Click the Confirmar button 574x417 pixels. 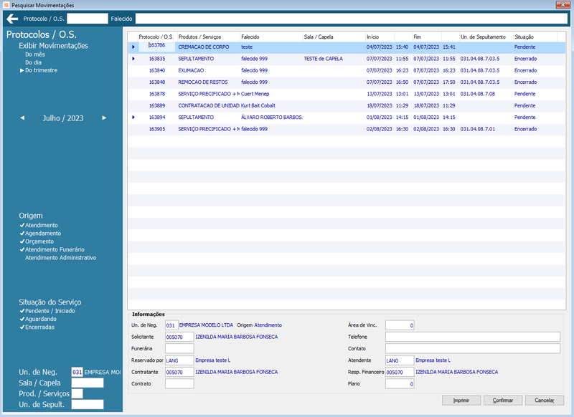[x=503, y=401]
